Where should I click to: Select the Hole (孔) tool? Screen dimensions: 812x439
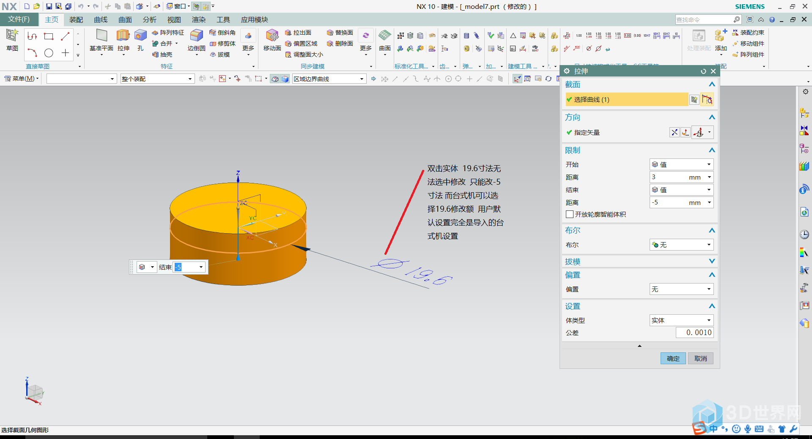tap(140, 40)
